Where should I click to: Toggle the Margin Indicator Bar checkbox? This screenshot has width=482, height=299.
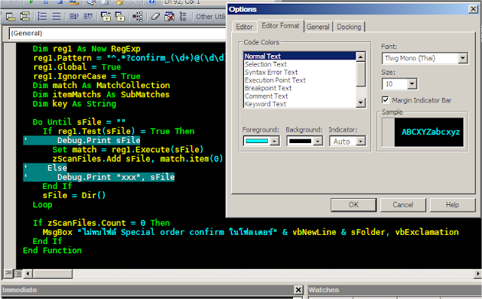[x=385, y=100]
